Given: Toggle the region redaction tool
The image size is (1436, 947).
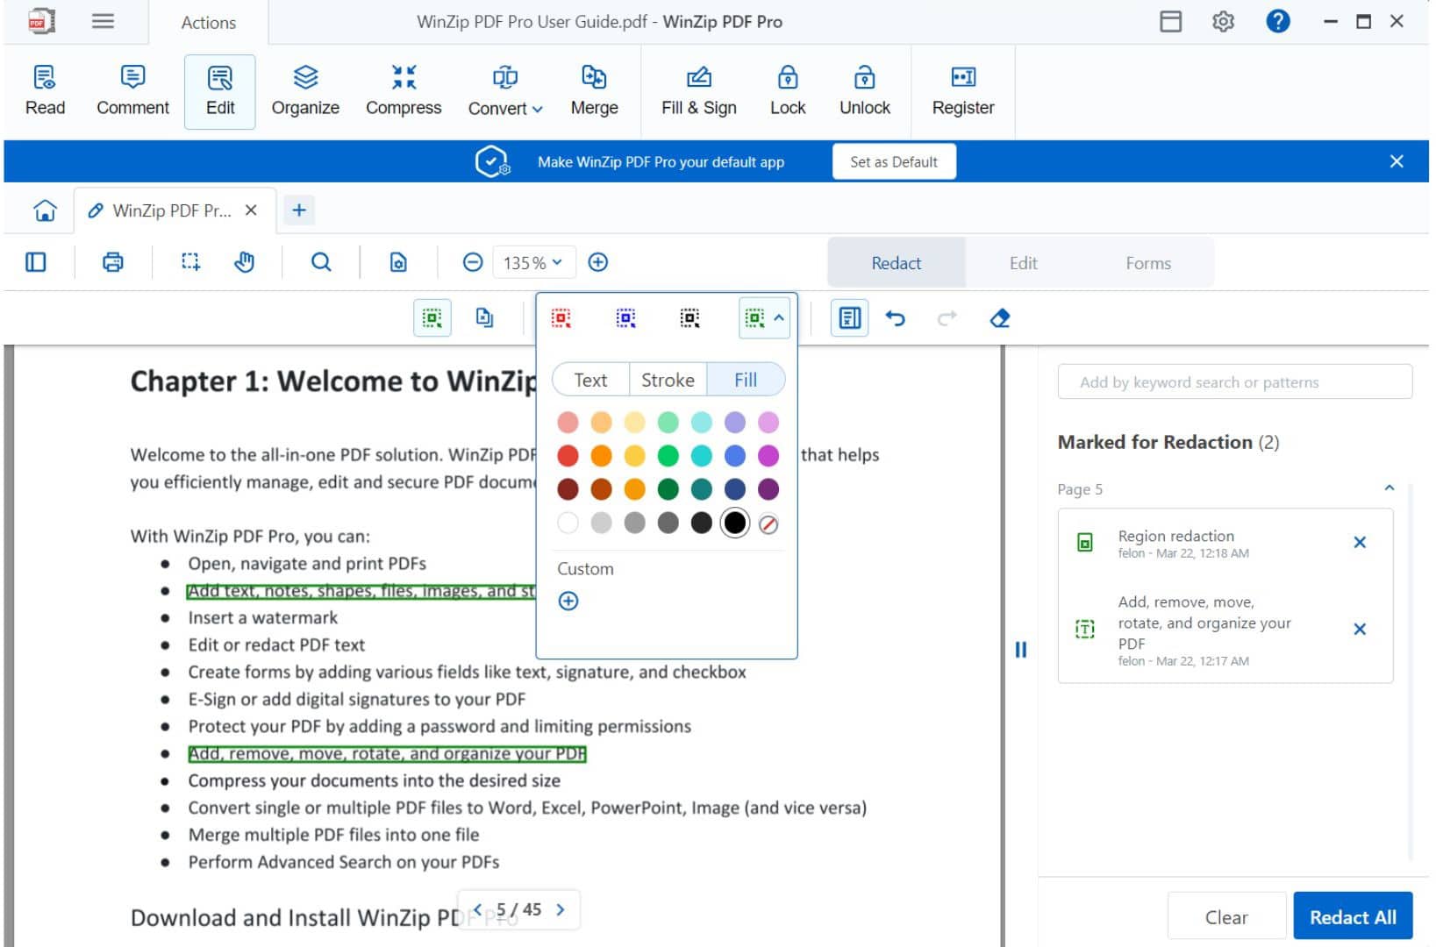Looking at the screenshot, I should [x=432, y=318].
